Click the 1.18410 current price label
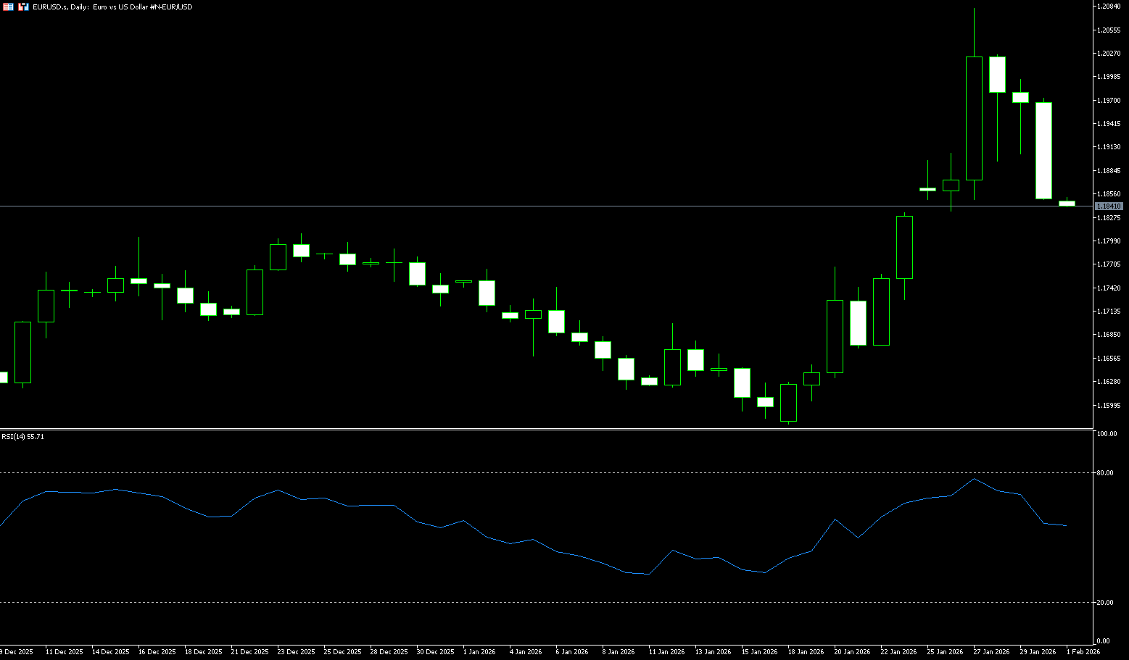Image resolution: width=1129 pixels, height=660 pixels. (x=1109, y=206)
